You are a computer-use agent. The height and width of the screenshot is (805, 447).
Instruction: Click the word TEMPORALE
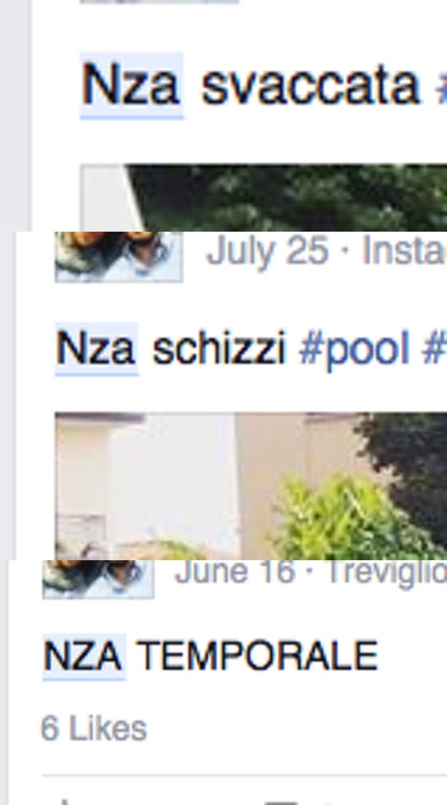pyautogui.click(x=258, y=656)
